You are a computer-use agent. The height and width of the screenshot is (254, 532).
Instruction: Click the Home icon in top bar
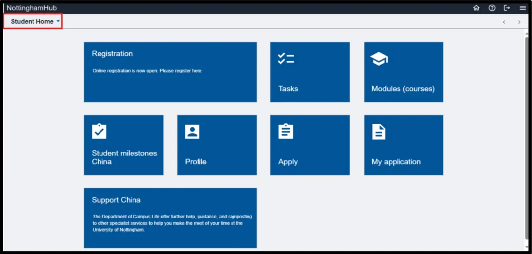(x=476, y=8)
